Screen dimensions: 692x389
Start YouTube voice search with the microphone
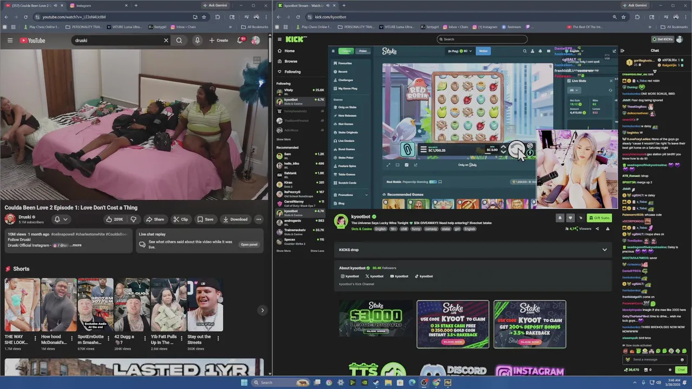point(197,41)
